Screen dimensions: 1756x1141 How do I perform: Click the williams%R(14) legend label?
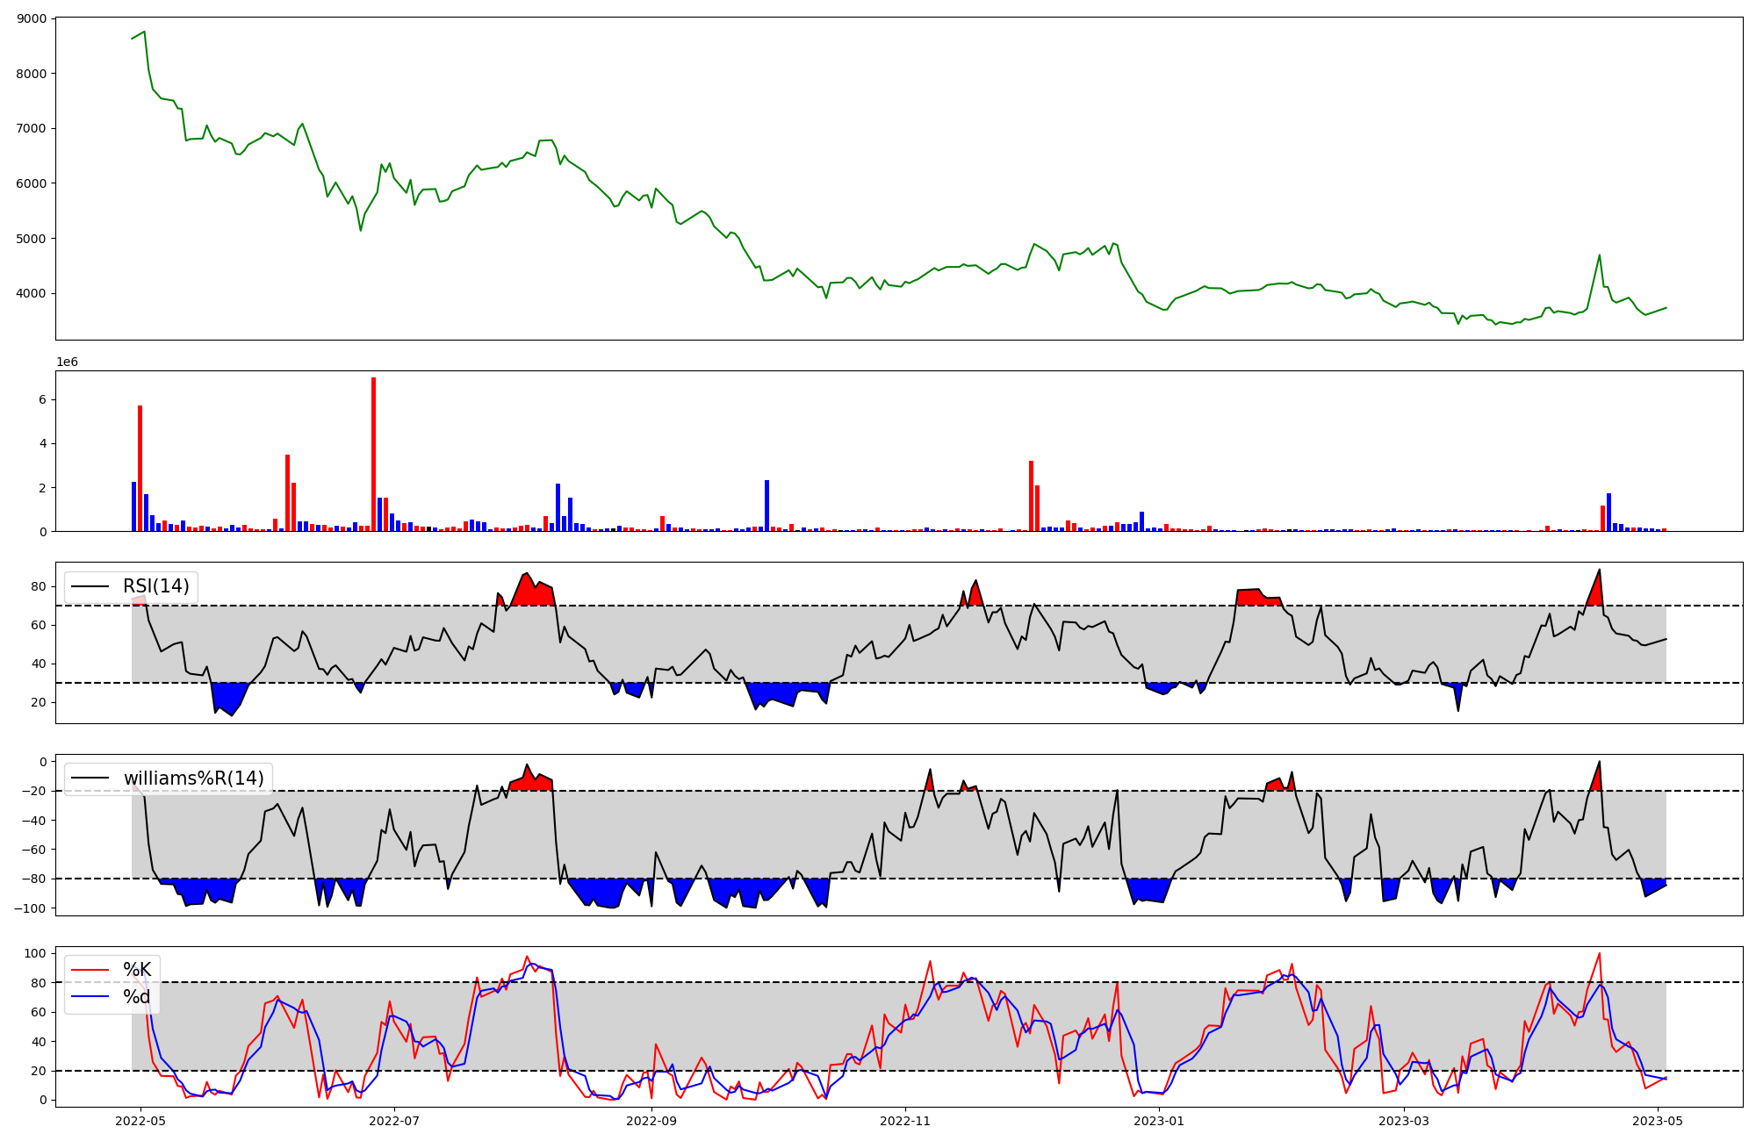(x=193, y=779)
